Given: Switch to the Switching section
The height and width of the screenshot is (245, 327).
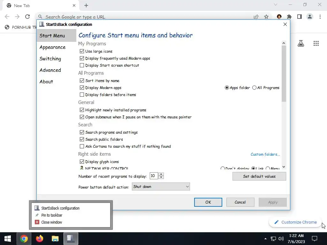Looking at the screenshot, I should pyautogui.click(x=50, y=59).
